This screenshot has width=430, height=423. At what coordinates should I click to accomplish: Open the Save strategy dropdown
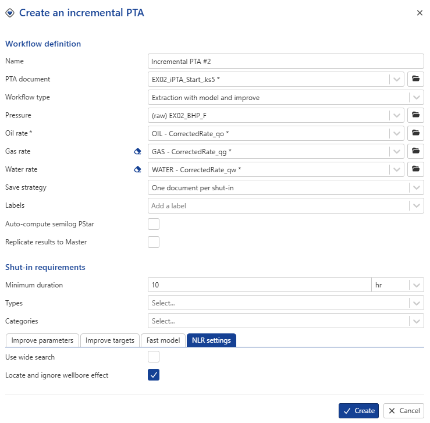[416, 187]
